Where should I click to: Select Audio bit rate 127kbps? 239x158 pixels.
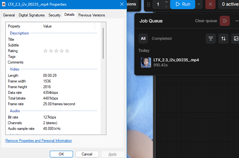(50, 117)
